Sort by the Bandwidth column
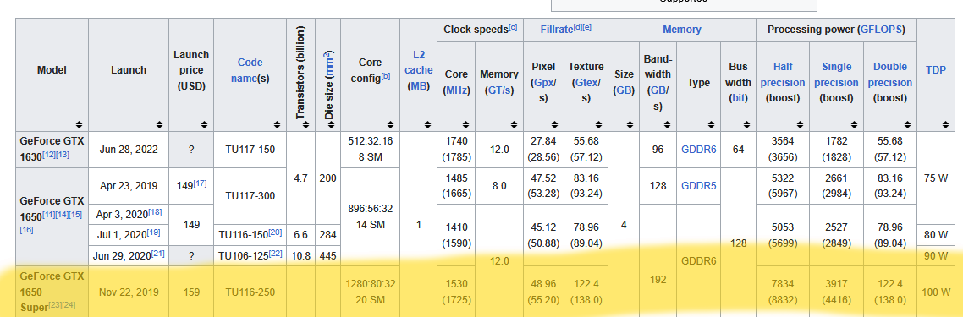Screen dimensions: 963x317 tap(668, 124)
